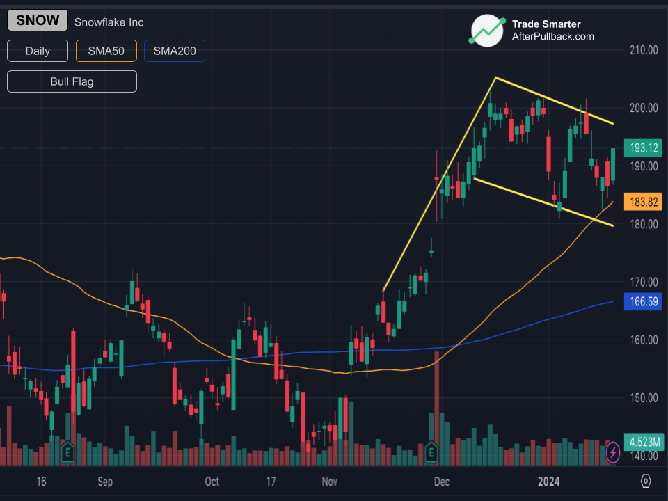Click the 210.00 price axis label
Viewport: 668px width, 501px height.
644,50
